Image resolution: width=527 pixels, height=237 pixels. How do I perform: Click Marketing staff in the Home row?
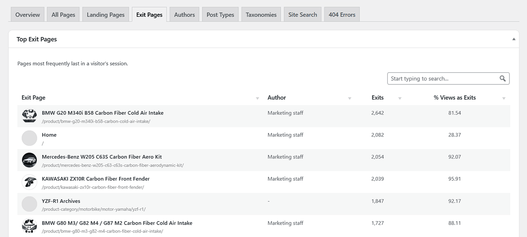tap(285, 135)
